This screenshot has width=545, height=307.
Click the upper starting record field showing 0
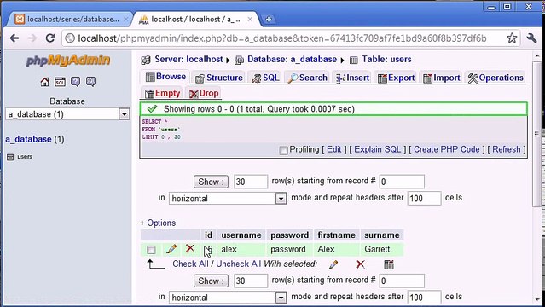pos(402,182)
